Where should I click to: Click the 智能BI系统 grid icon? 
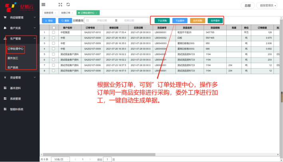coord(5,109)
